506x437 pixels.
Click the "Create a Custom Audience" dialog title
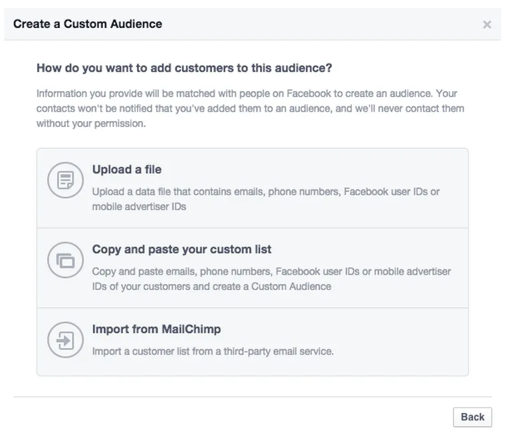pyautogui.click(x=88, y=24)
